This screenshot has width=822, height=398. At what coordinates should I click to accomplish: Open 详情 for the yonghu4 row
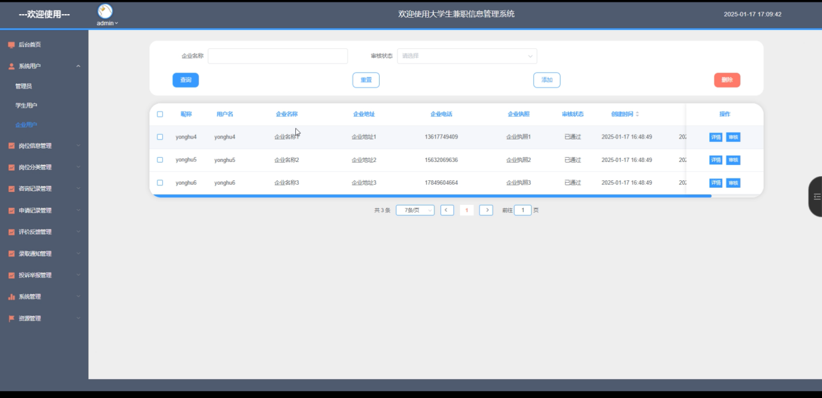[x=716, y=137]
